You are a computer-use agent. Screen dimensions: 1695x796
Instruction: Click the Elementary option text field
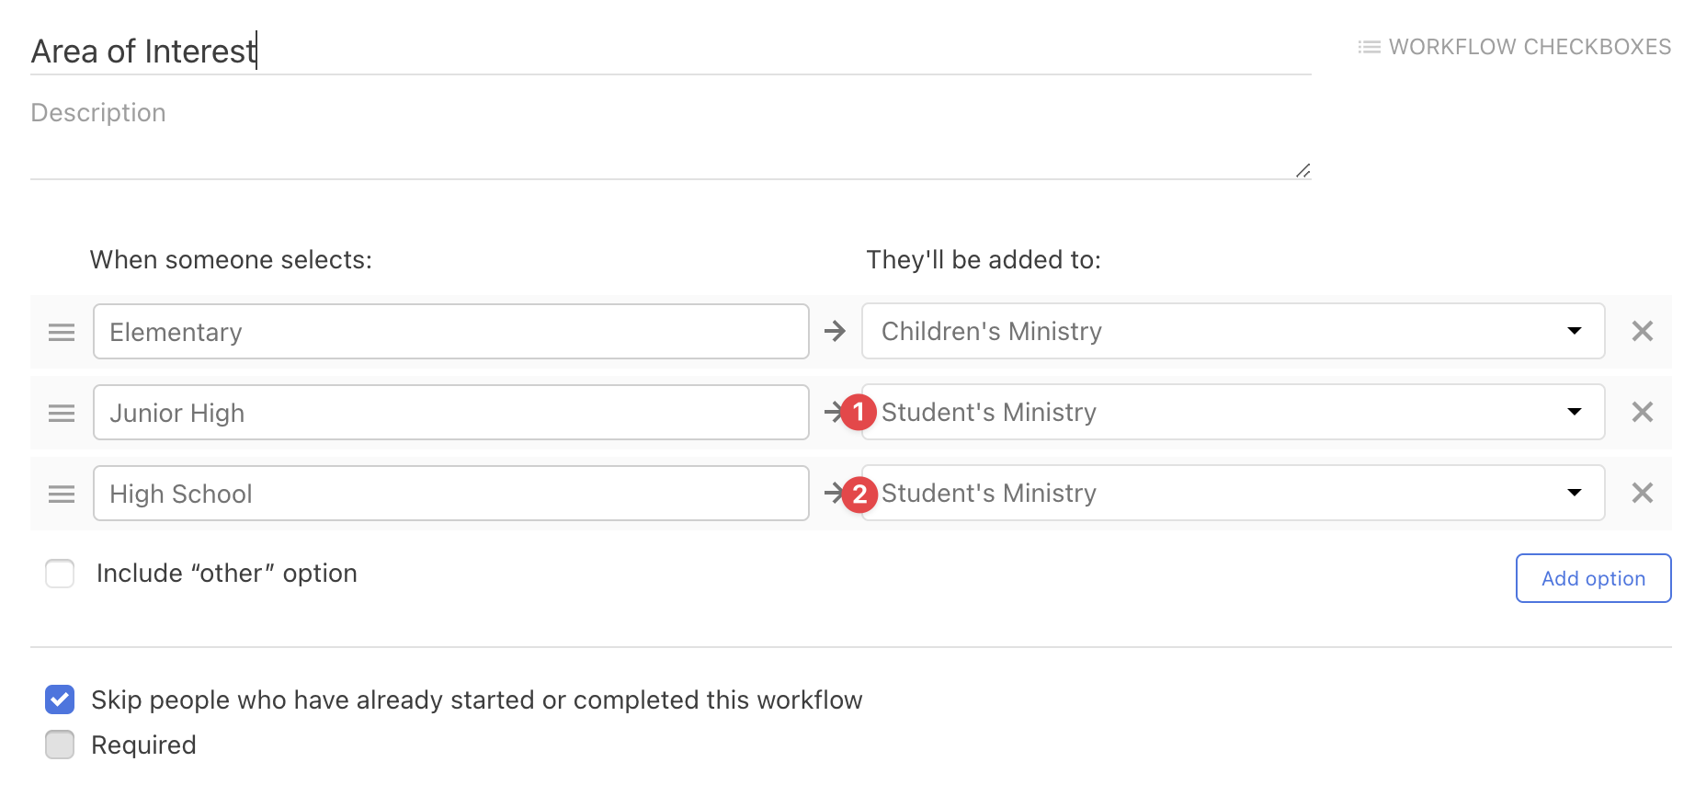click(x=450, y=332)
